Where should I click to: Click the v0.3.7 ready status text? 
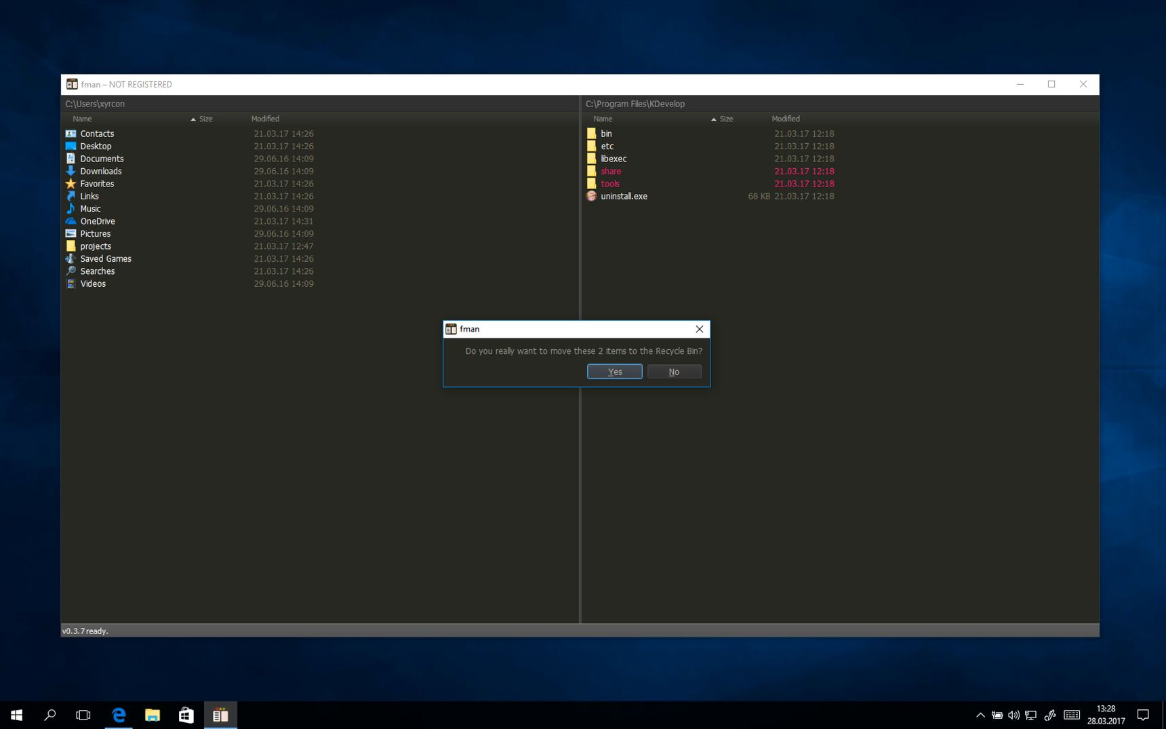(x=85, y=631)
